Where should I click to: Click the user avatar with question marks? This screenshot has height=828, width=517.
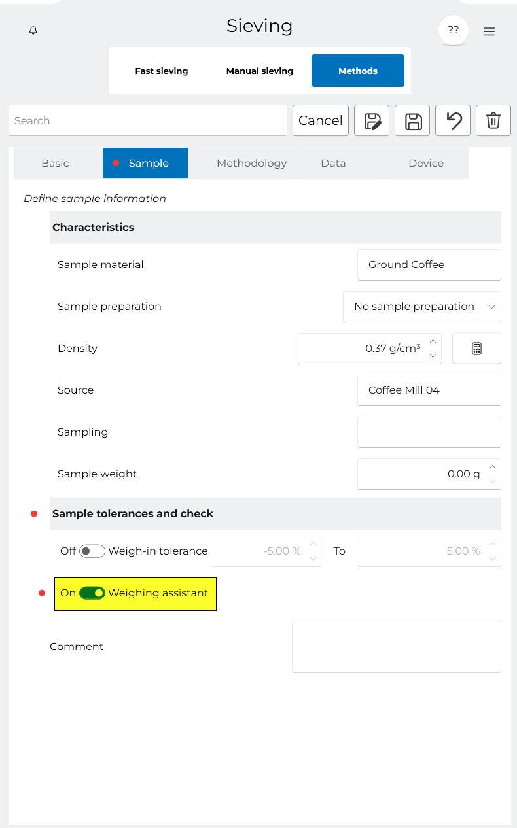[x=453, y=30]
